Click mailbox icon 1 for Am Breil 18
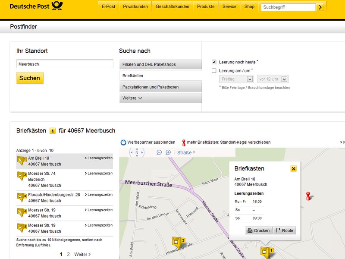The width and height of the screenshot is (345, 259). click(x=22, y=161)
